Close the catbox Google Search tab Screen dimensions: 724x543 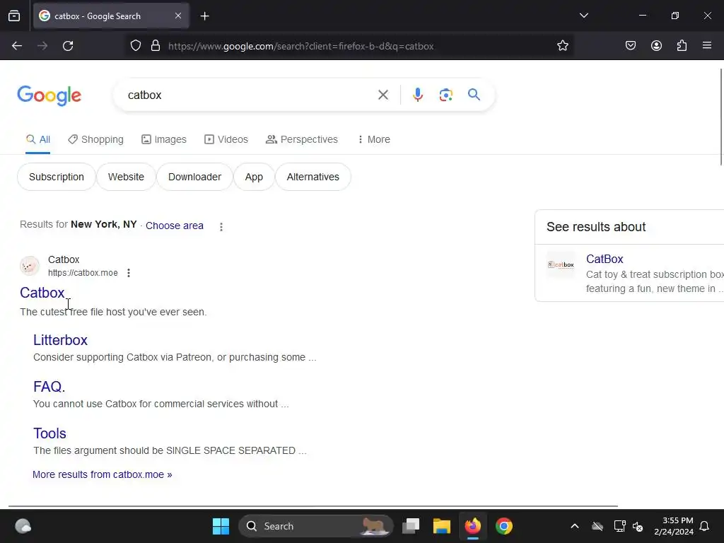pos(178,16)
